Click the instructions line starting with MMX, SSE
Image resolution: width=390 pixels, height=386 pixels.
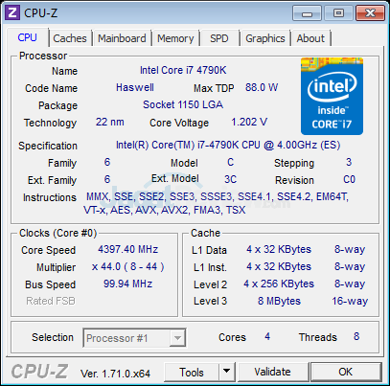click(x=218, y=196)
